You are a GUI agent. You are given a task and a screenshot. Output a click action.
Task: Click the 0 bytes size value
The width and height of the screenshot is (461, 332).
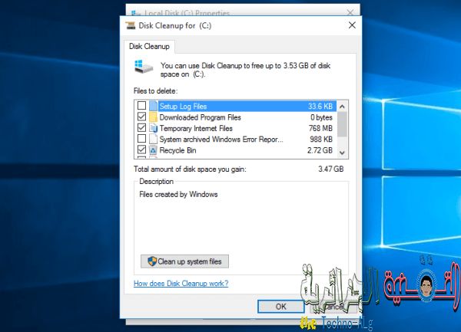(321, 117)
